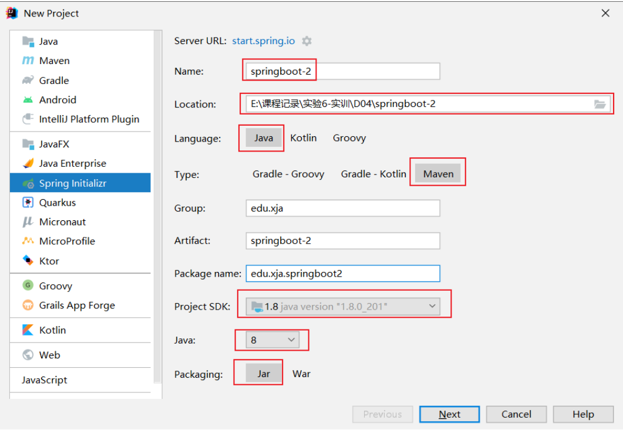Click the Group input field
The height and width of the screenshot is (430, 623).
pos(343,208)
